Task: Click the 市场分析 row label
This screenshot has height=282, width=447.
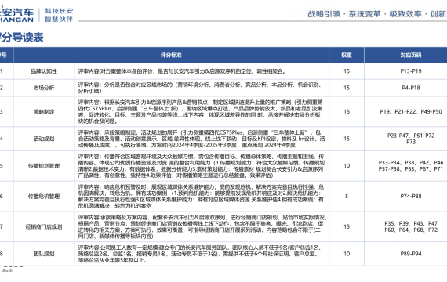Action: point(44,88)
